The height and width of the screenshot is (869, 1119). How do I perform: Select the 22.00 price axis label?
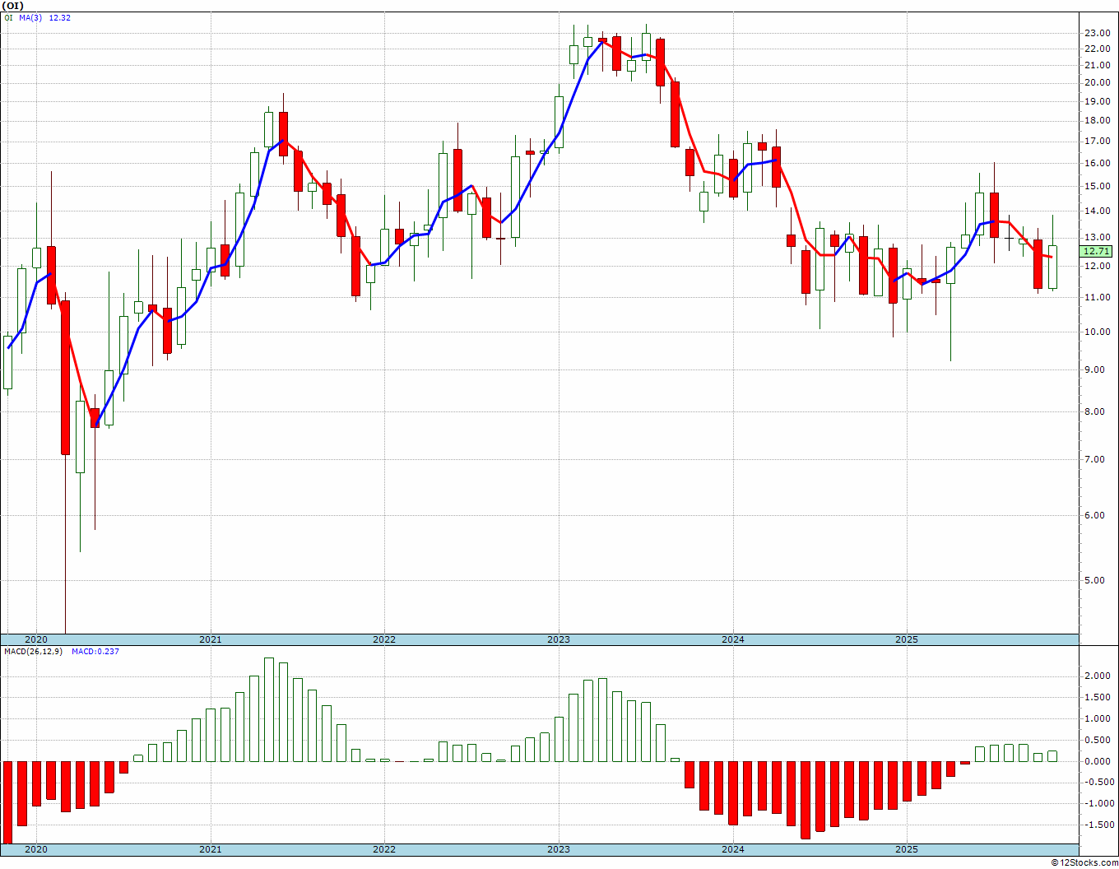coord(1096,49)
